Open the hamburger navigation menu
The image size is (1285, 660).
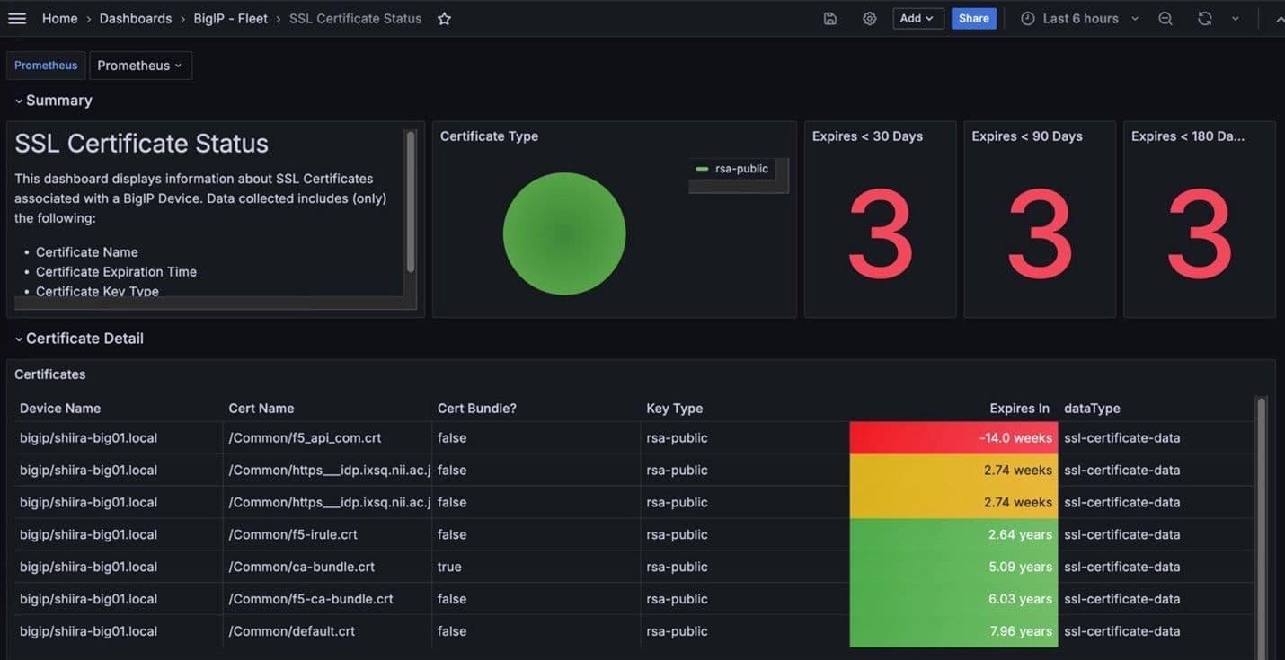point(17,18)
